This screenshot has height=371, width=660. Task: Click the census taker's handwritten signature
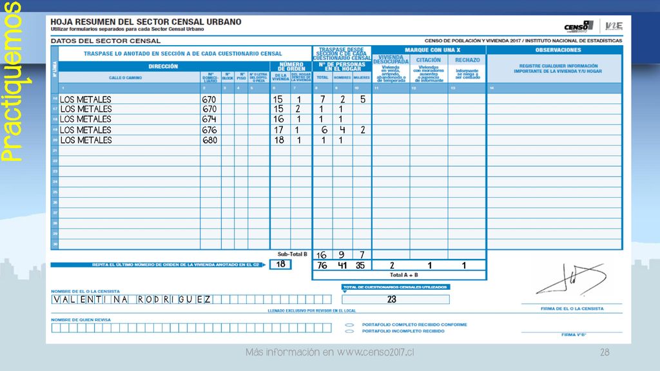coord(572,279)
